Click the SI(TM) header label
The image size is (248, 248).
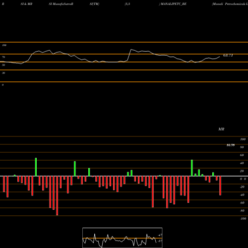coord(94,4)
